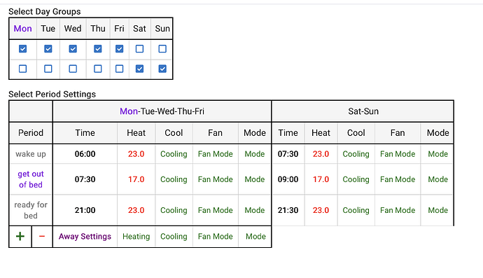The height and width of the screenshot is (278, 483).
Task: Click the purple Mon day header
Action: tap(23, 28)
